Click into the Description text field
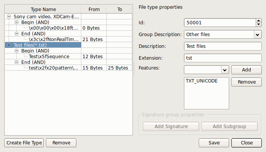The height and width of the screenshot is (152, 266). click(x=223, y=46)
